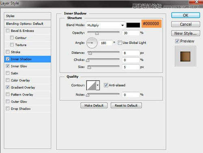Click the Angle dial control
203x153 pixels.
click(x=92, y=43)
